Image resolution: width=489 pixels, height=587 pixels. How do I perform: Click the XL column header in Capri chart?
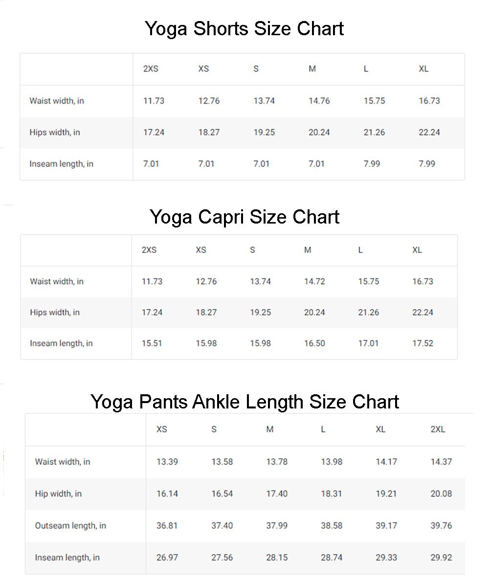(417, 250)
